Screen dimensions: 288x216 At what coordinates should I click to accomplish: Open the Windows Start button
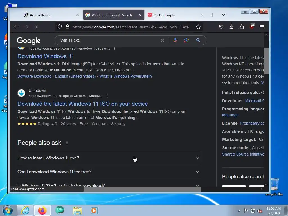point(8,210)
